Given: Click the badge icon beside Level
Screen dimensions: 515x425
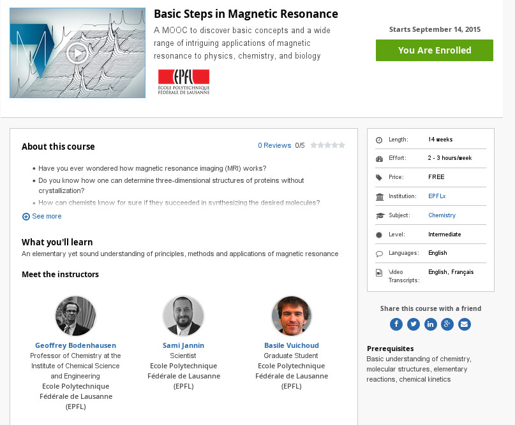Looking at the screenshot, I should (379, 234).
